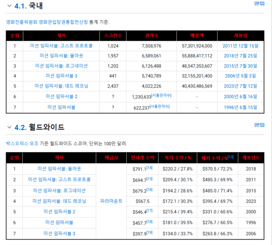272x245 pixels.
Task: Open 미션 임파서블: 데드 레코닝 in the domestic table
Action: pos(62,86)
